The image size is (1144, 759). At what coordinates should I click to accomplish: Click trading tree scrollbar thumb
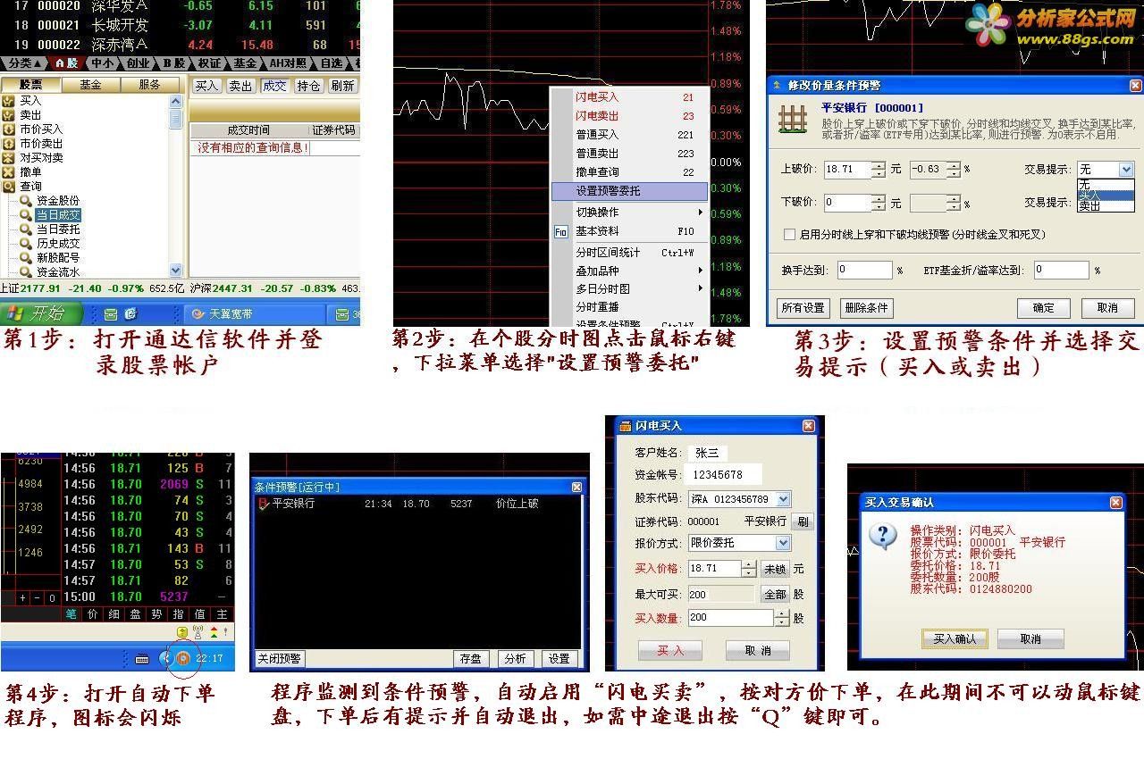175,118
